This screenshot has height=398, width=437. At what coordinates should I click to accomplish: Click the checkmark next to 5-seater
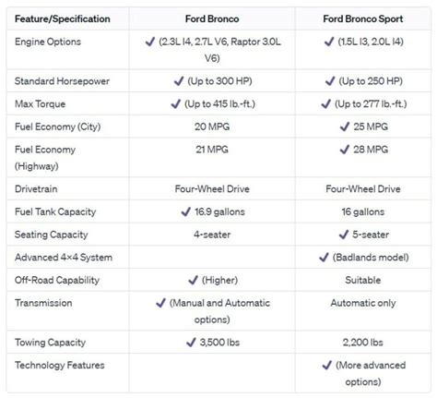[344, 235]
